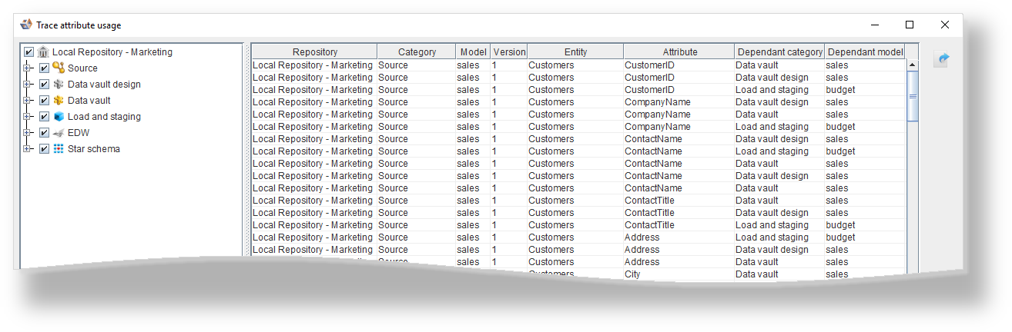Click the Load and staging cube icon
Screen dimensions: 1012x332
tap(58, 117)
